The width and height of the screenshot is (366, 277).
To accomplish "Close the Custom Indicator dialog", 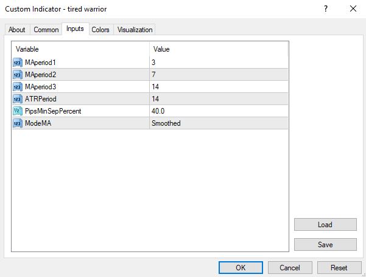I will [353, 9].
